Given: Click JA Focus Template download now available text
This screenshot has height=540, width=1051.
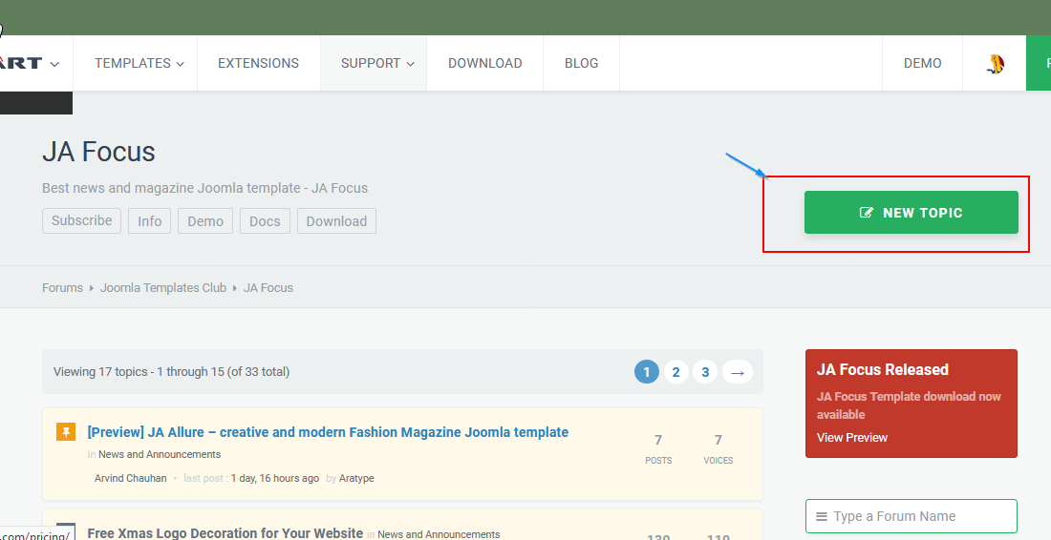Looking at the screenshot, I should tap(909, 405).
